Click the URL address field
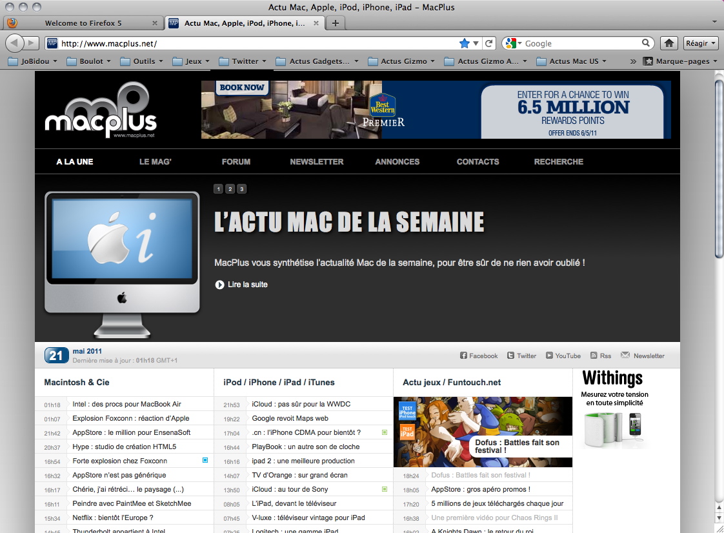This screenshot has height=533, width=724. [x=259, y=43]
